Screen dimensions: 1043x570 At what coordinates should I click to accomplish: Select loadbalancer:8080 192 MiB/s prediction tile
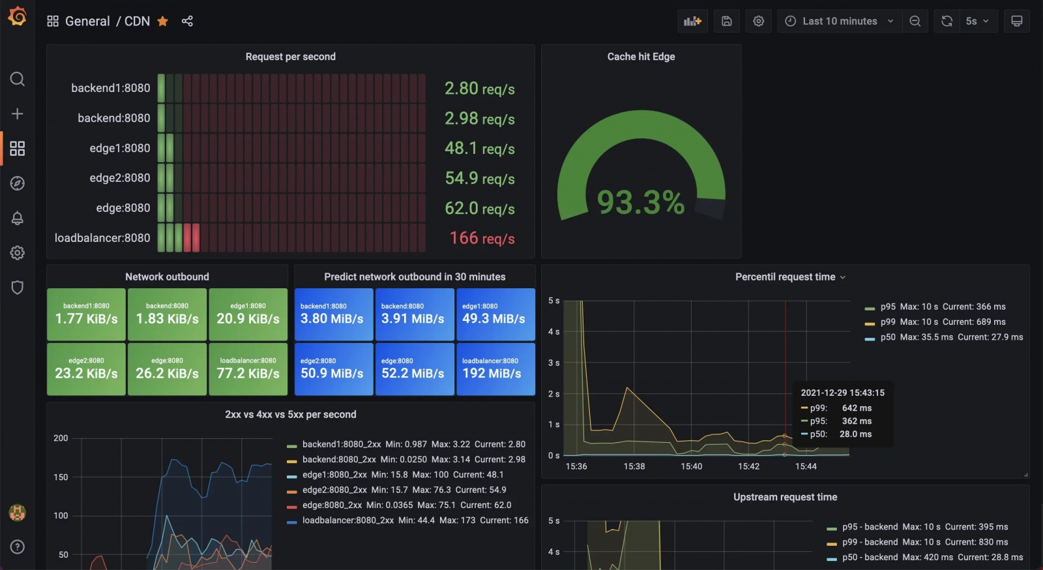point(495,369)
